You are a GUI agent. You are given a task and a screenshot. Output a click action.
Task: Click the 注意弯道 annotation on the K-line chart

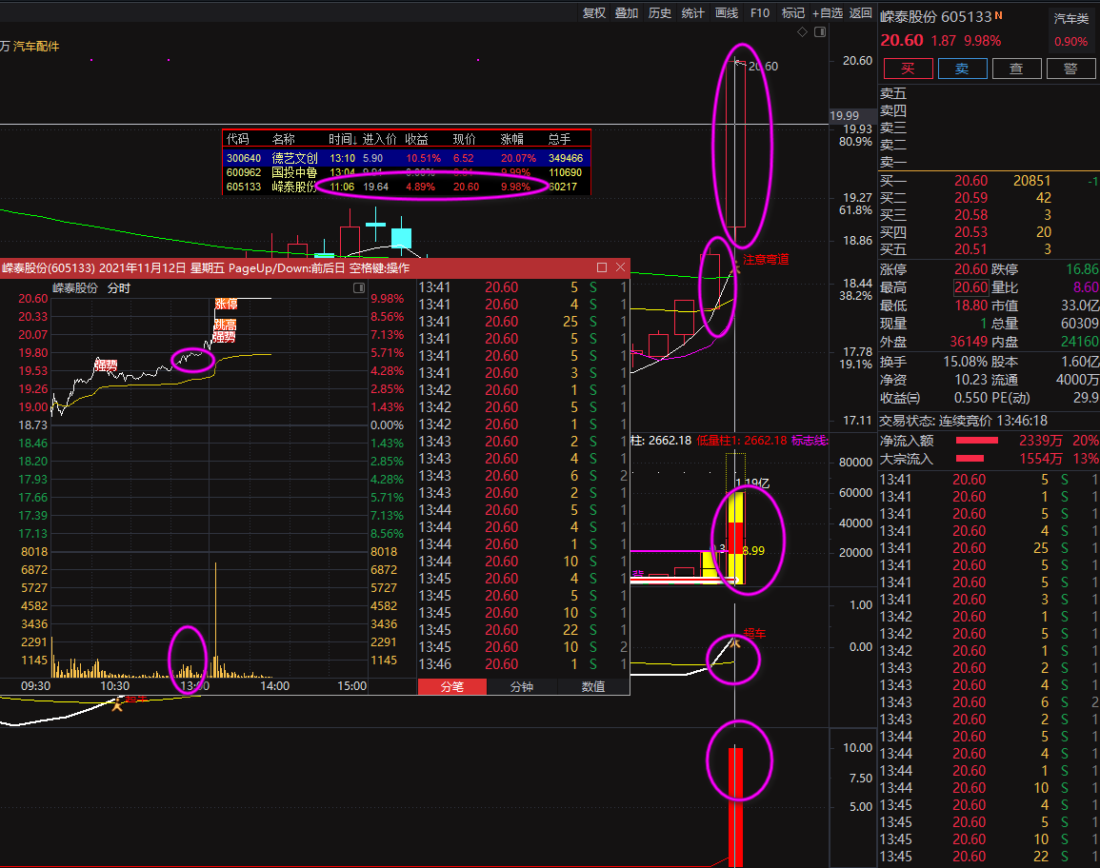point(766,260)
